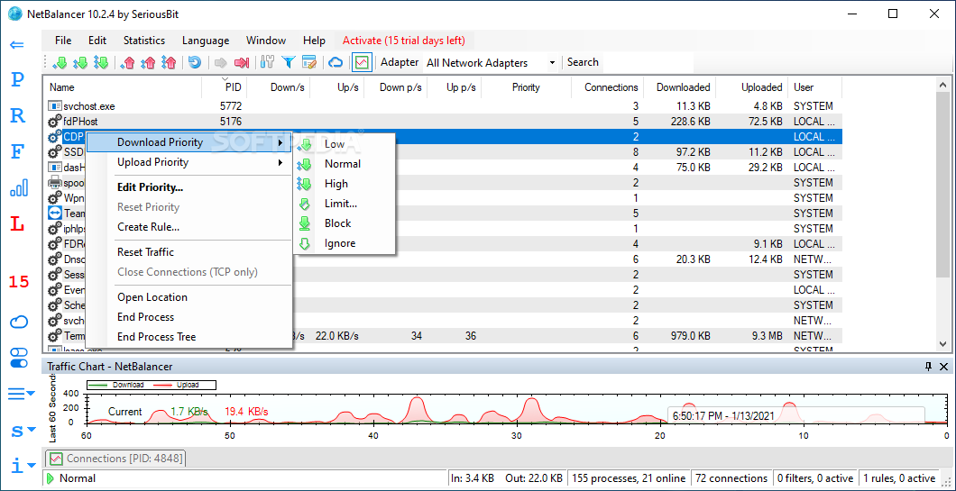Select Edit Priority... from context menu
Viewport: 956px width, 491px height.
pyautogui.click(x=189, y=187)
